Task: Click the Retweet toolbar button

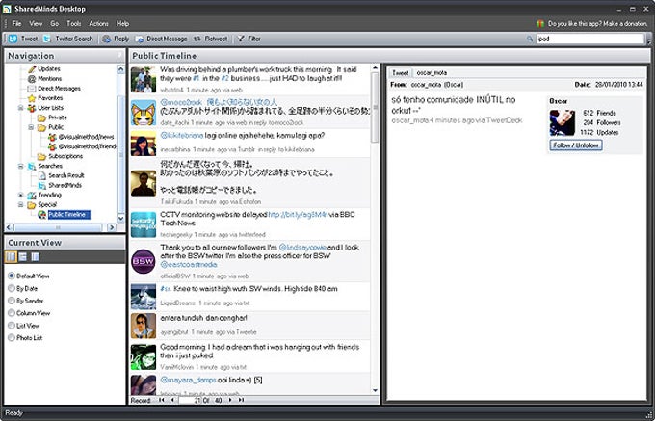Action: point(211,39)
